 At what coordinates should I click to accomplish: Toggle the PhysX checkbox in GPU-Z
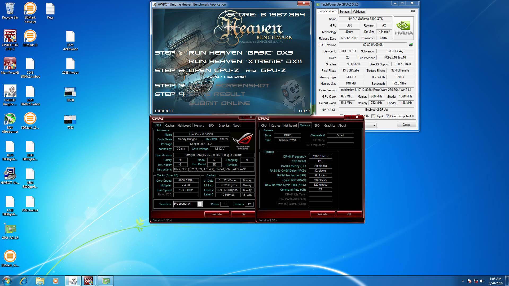tap(373, 116)
